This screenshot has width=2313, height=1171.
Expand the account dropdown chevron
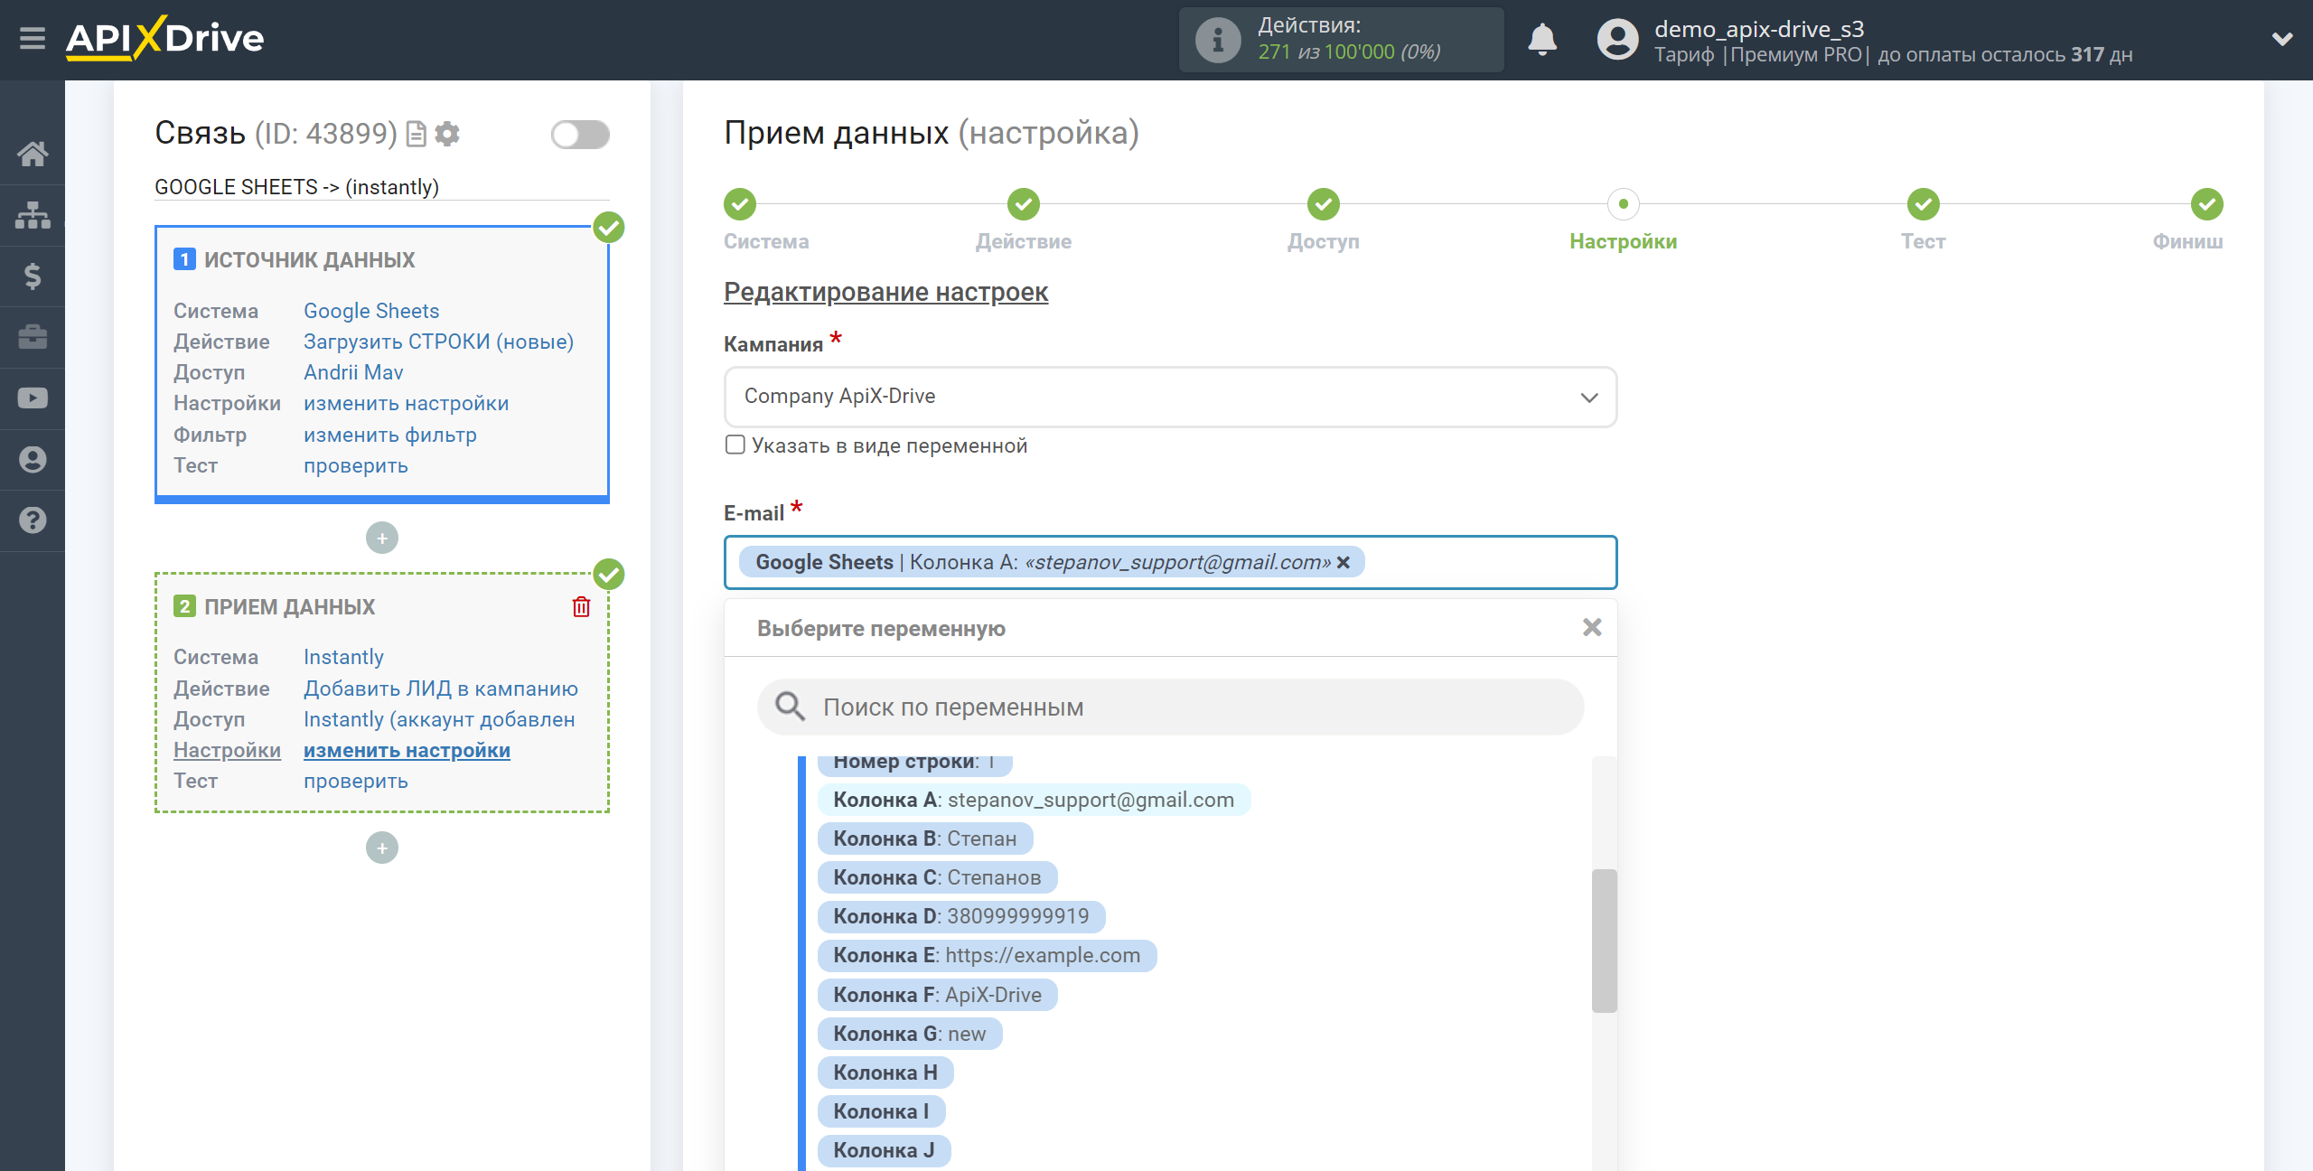(2282, 39)
